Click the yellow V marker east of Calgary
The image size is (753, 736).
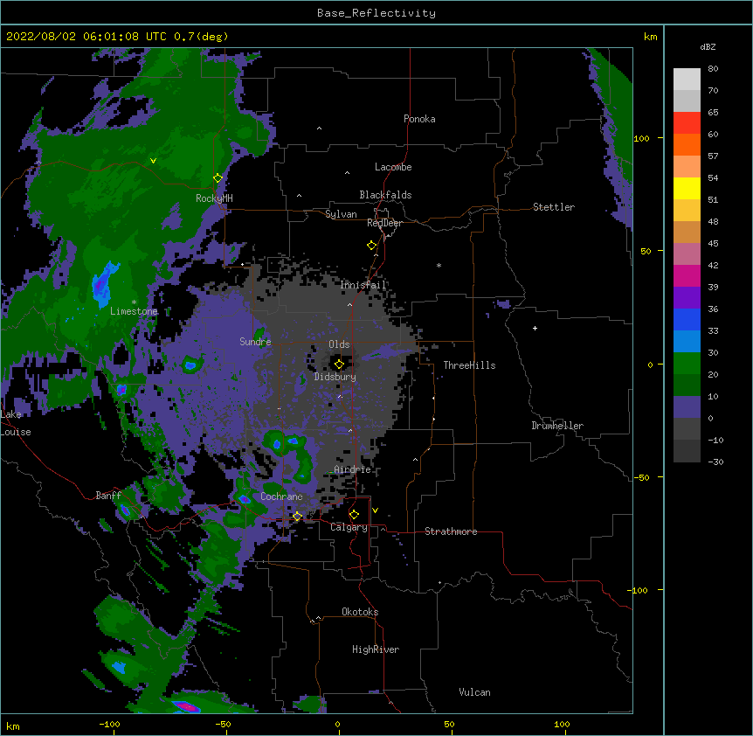coord(375,510)
